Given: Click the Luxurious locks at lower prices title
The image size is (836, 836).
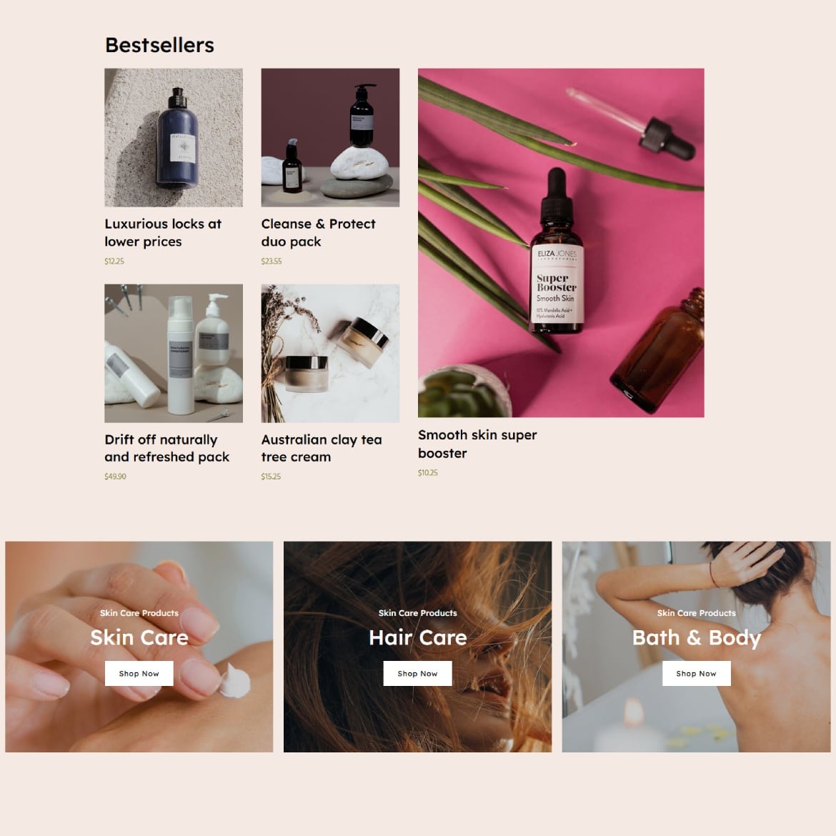Looking at the screenshot, I should [x=163, y=232].
